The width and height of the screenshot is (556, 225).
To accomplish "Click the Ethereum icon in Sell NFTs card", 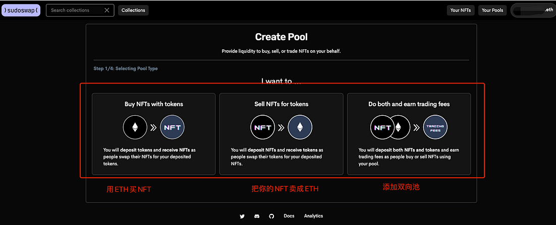I will (x=300, y=127).
